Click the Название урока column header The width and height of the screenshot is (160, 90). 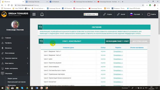pyautogui.click(x=68, y=47)
